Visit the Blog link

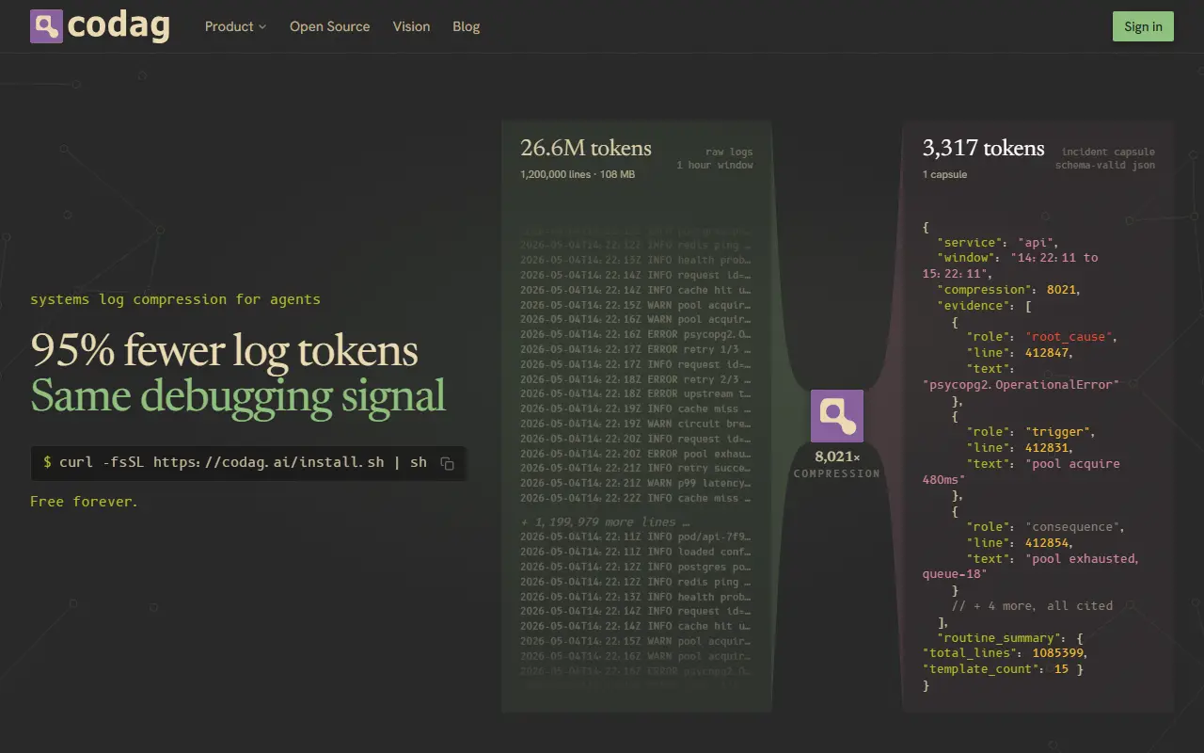pyautogui.click(x=466, y=26)
